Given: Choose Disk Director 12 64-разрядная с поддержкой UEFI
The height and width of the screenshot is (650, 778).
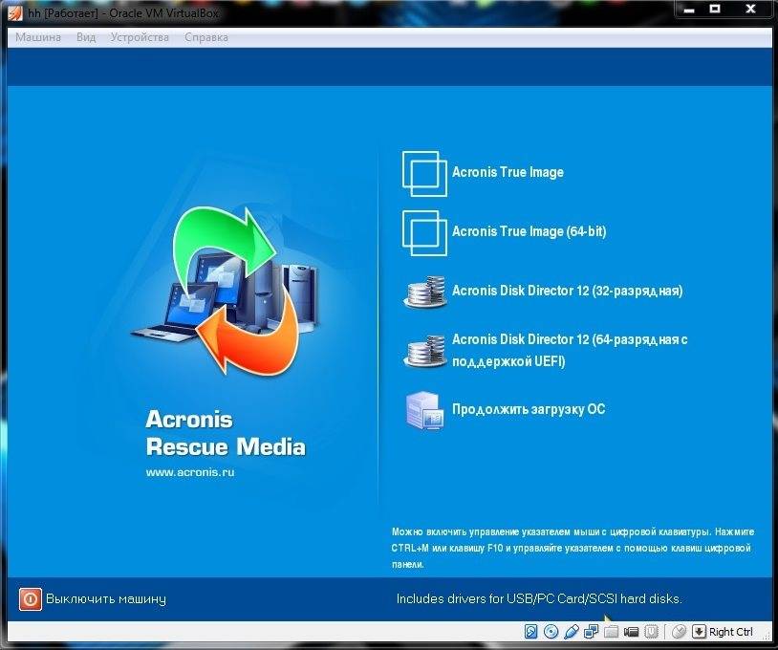Looking at the screenshot, I should [x=570, y=350].
